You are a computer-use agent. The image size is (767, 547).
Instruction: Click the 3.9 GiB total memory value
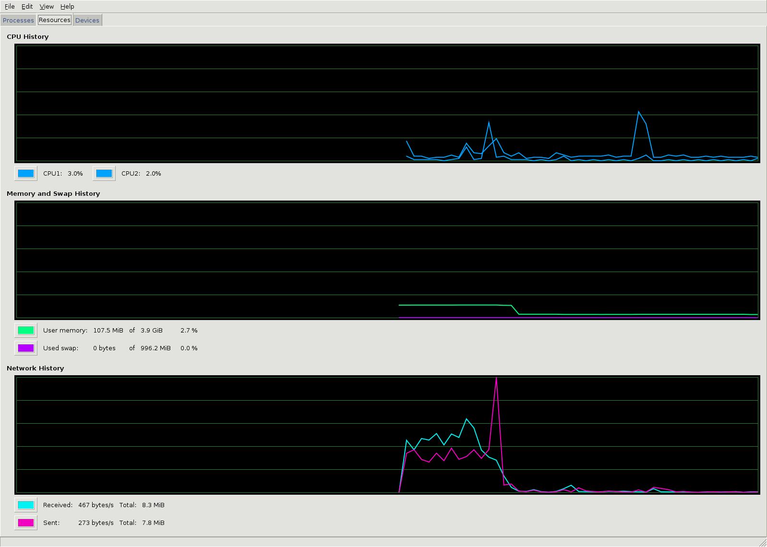click(152, 330)
